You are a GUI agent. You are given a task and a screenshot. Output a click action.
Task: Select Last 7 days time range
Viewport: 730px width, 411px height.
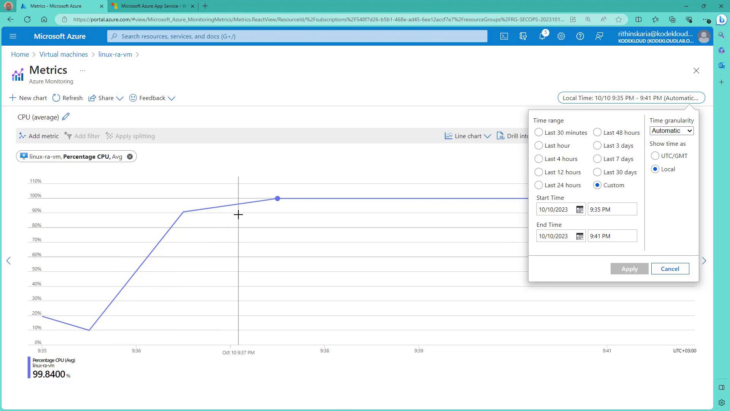click(x=597, y=159)
